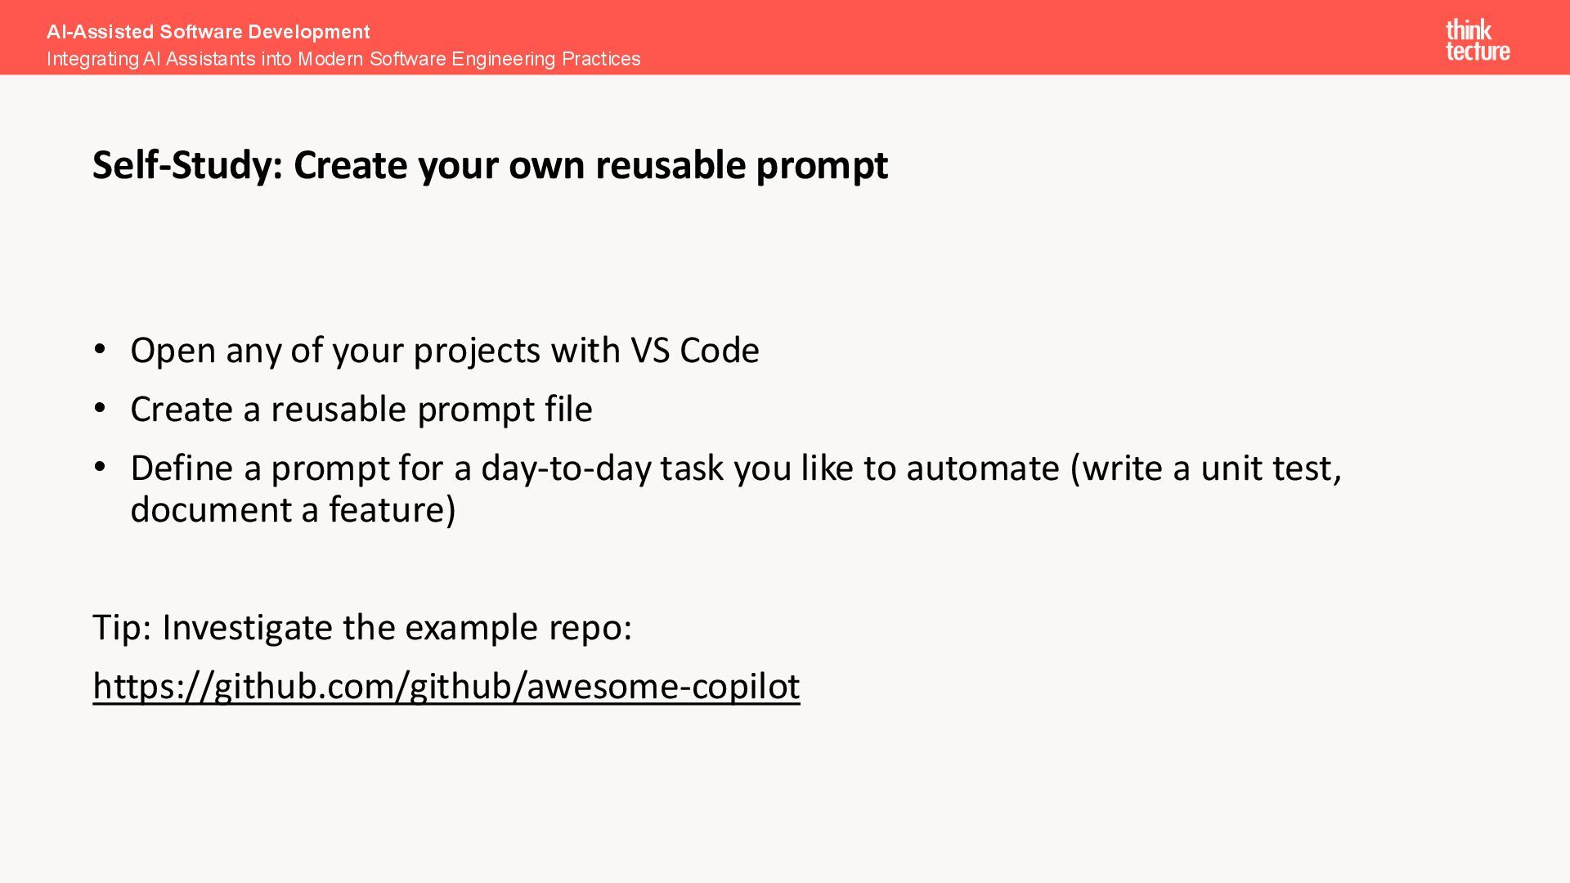This screenshot has height=883, width=1570.
Task: Click the "Integrating AI Assistants" subtitle line
Action: pos(343,59)
